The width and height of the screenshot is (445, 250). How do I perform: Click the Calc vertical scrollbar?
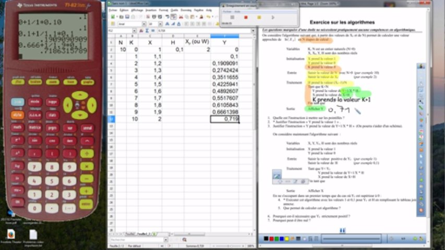[254, 84]
